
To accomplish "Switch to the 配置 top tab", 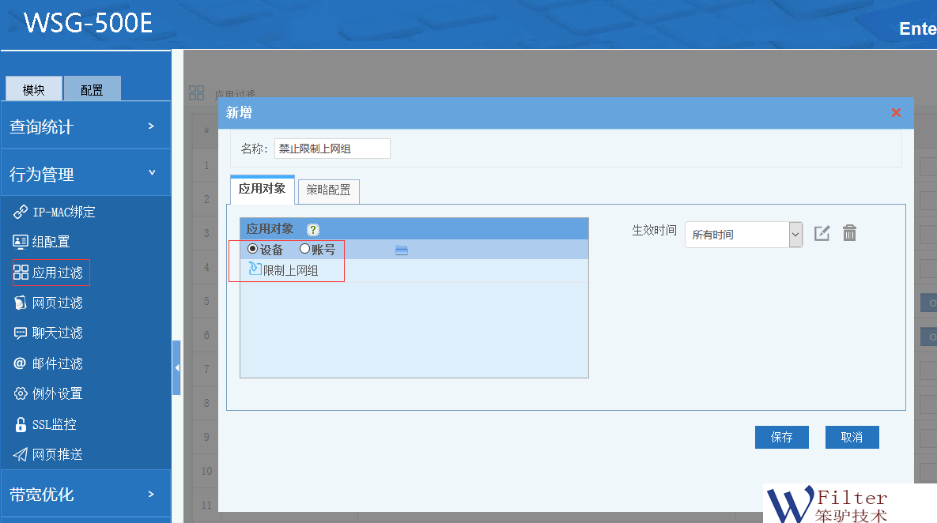I will (x=92, y=90).
